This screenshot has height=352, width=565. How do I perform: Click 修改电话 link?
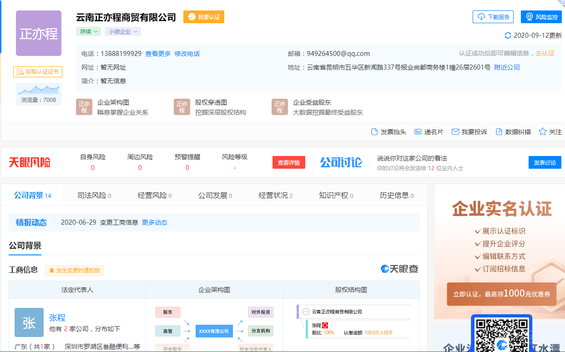(x=187, y=54)
